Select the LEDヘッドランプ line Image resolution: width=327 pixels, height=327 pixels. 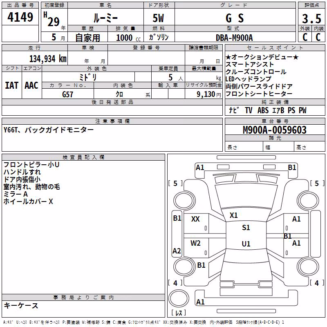click(x=249, y=79)
